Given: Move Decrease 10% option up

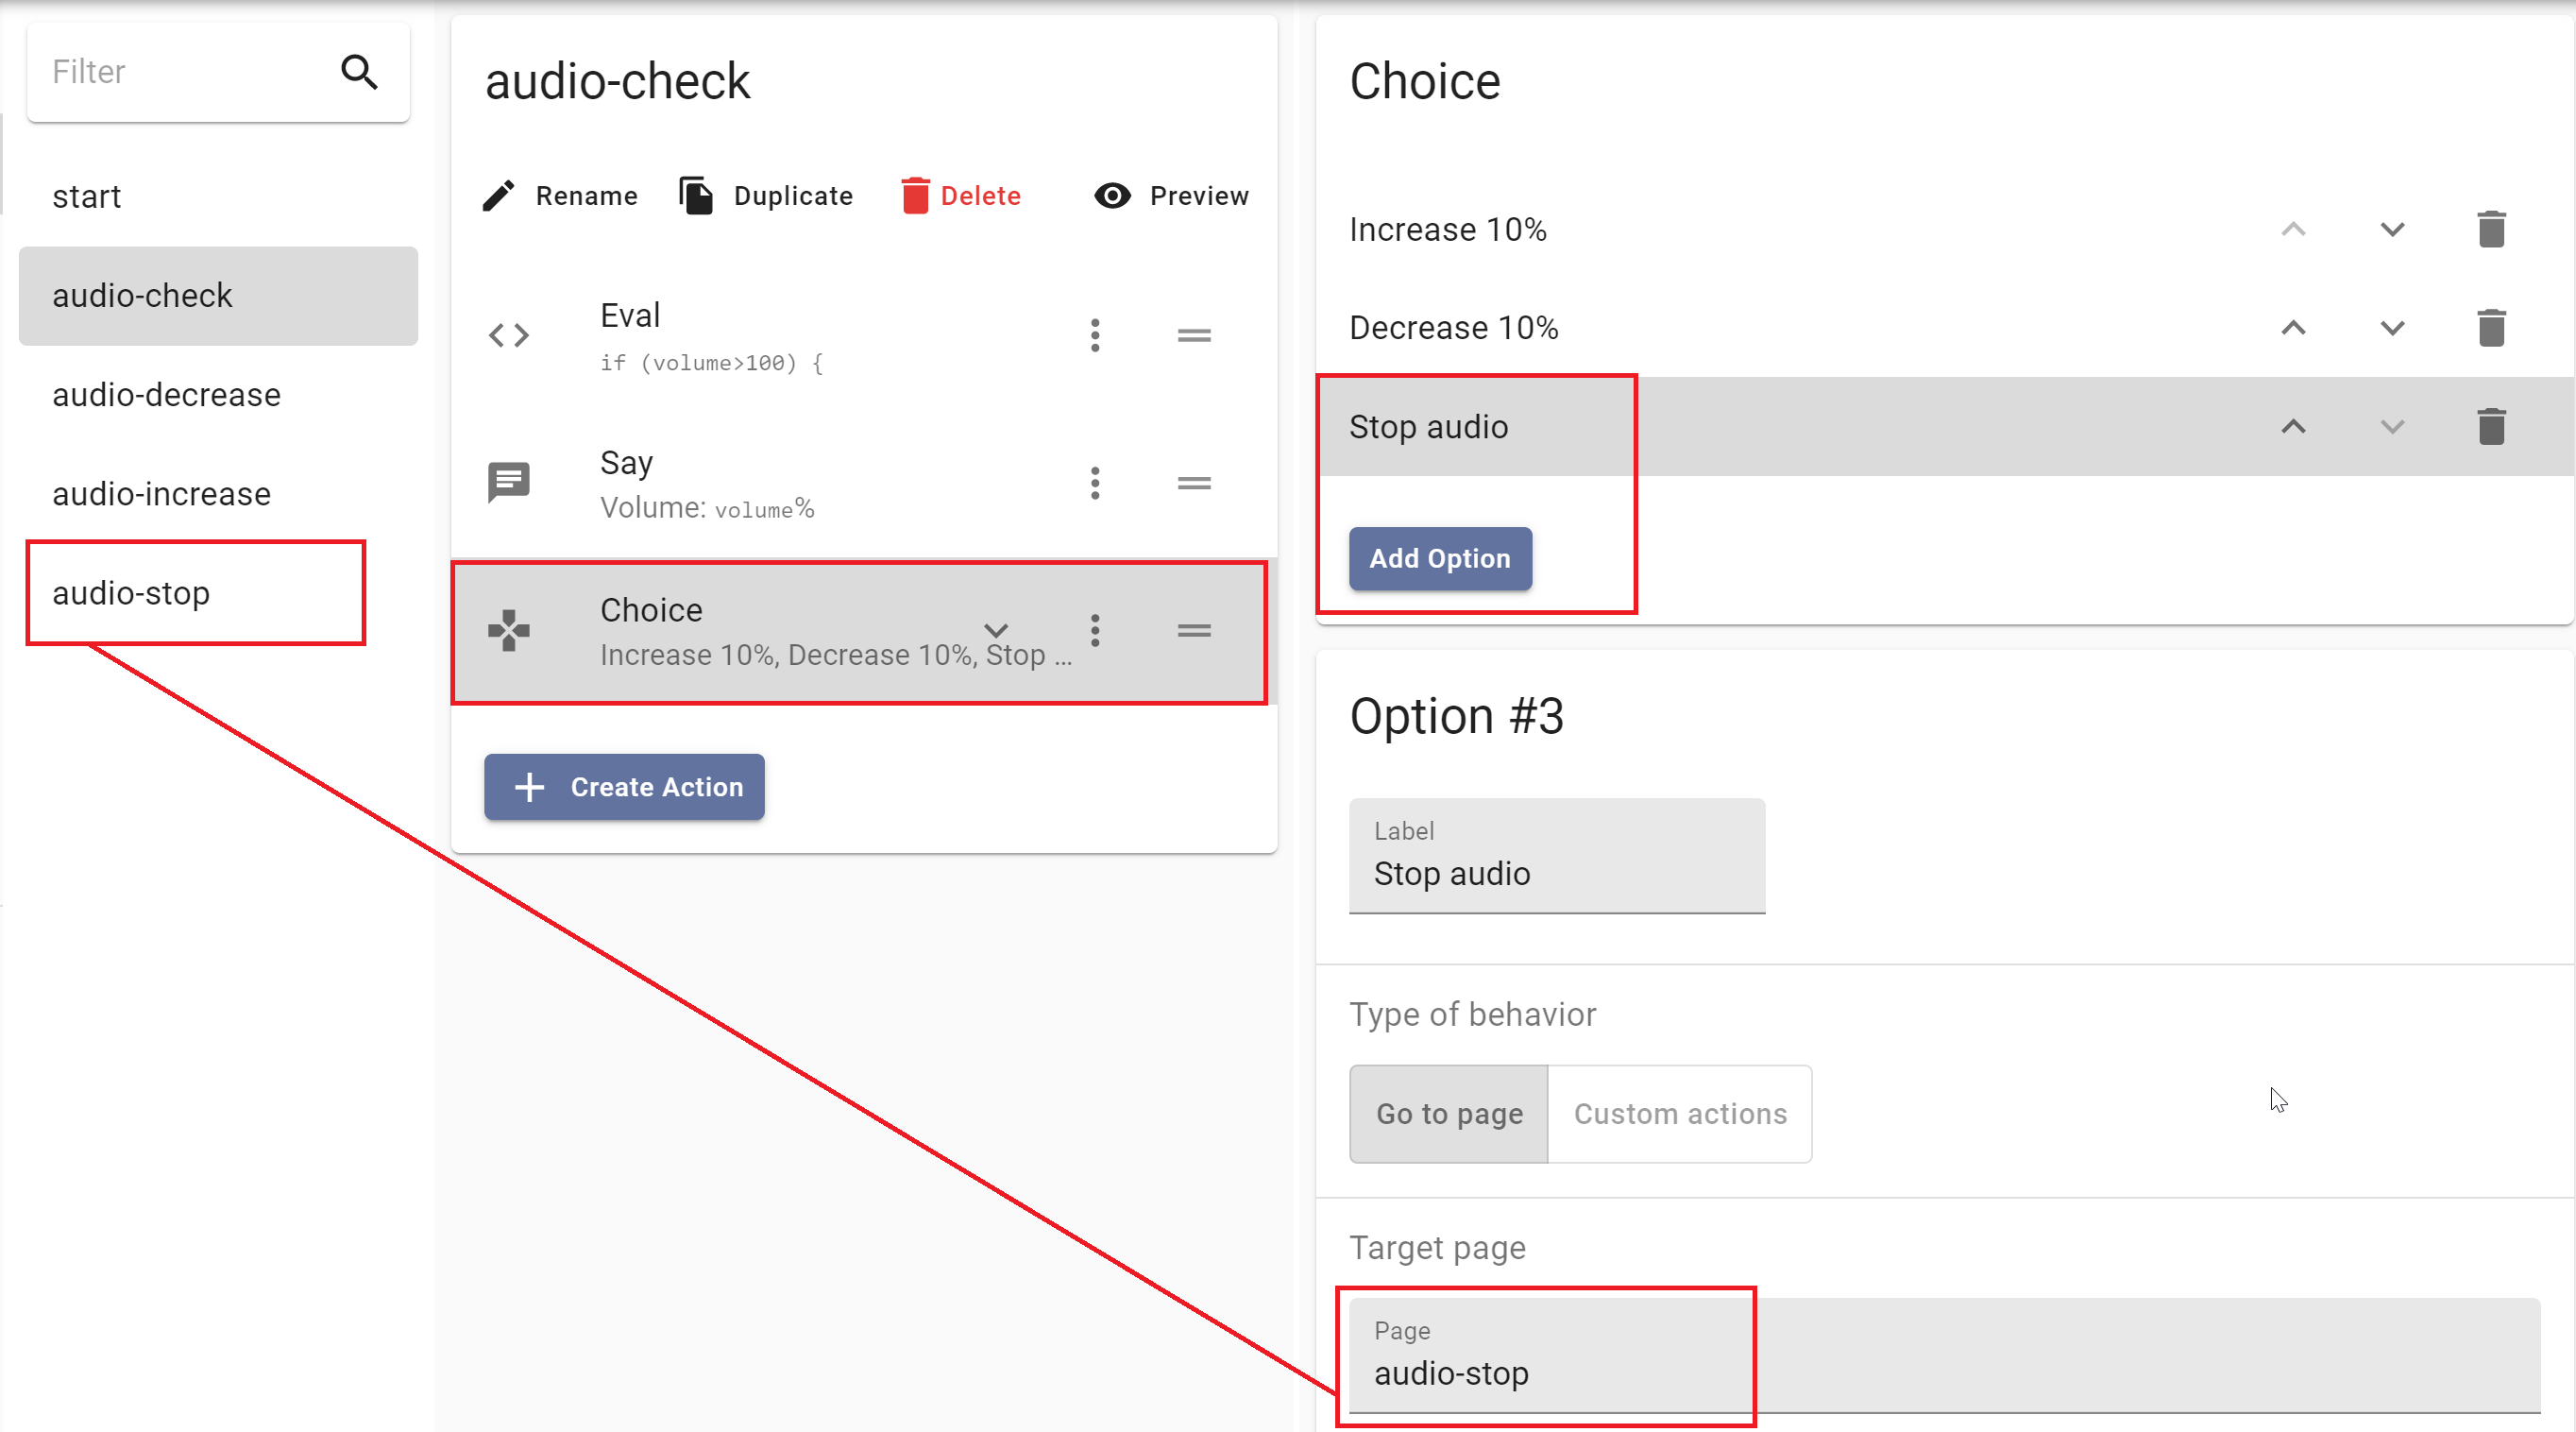Looking at the screenshot, I should tap(2293, 328).
